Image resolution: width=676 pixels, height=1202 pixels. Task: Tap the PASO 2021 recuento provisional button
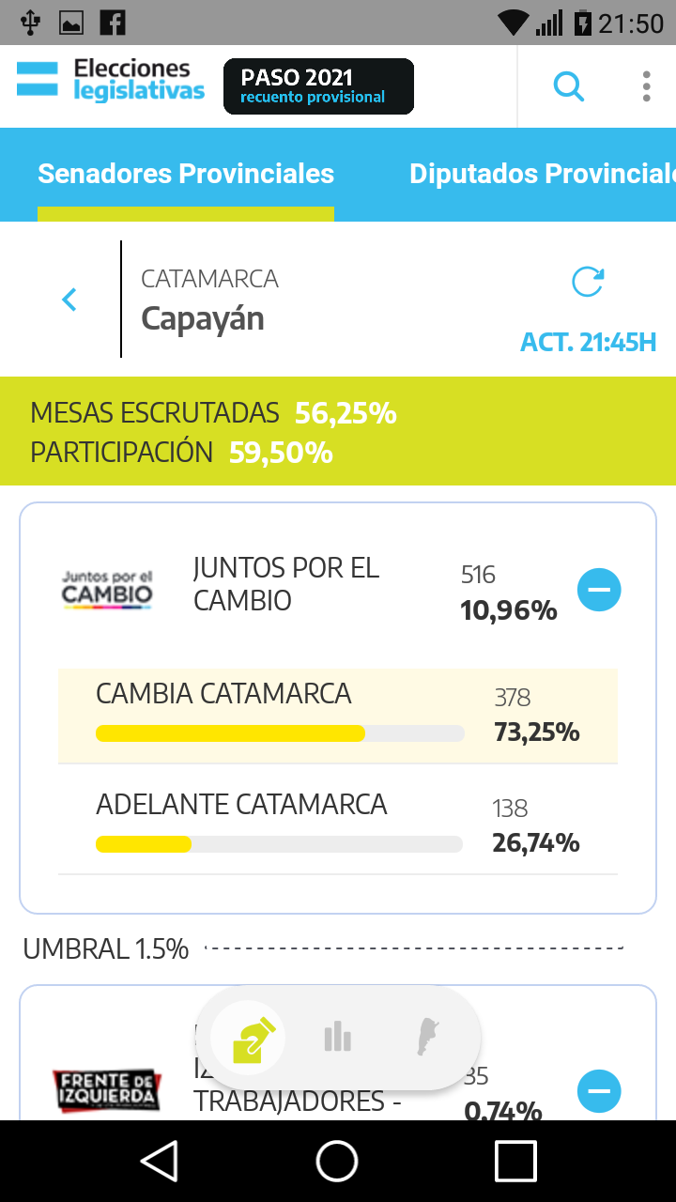pyautogui.click(x=318, y=86)
